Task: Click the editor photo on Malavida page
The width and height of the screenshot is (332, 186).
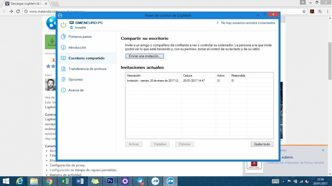Action: tap(50, 84)
